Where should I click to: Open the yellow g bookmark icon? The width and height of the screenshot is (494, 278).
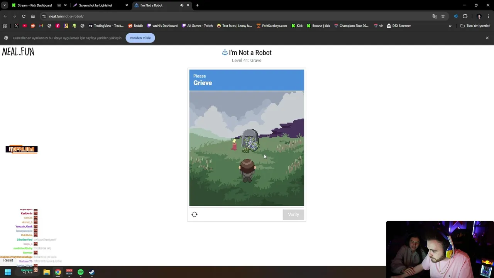(66, 26)
